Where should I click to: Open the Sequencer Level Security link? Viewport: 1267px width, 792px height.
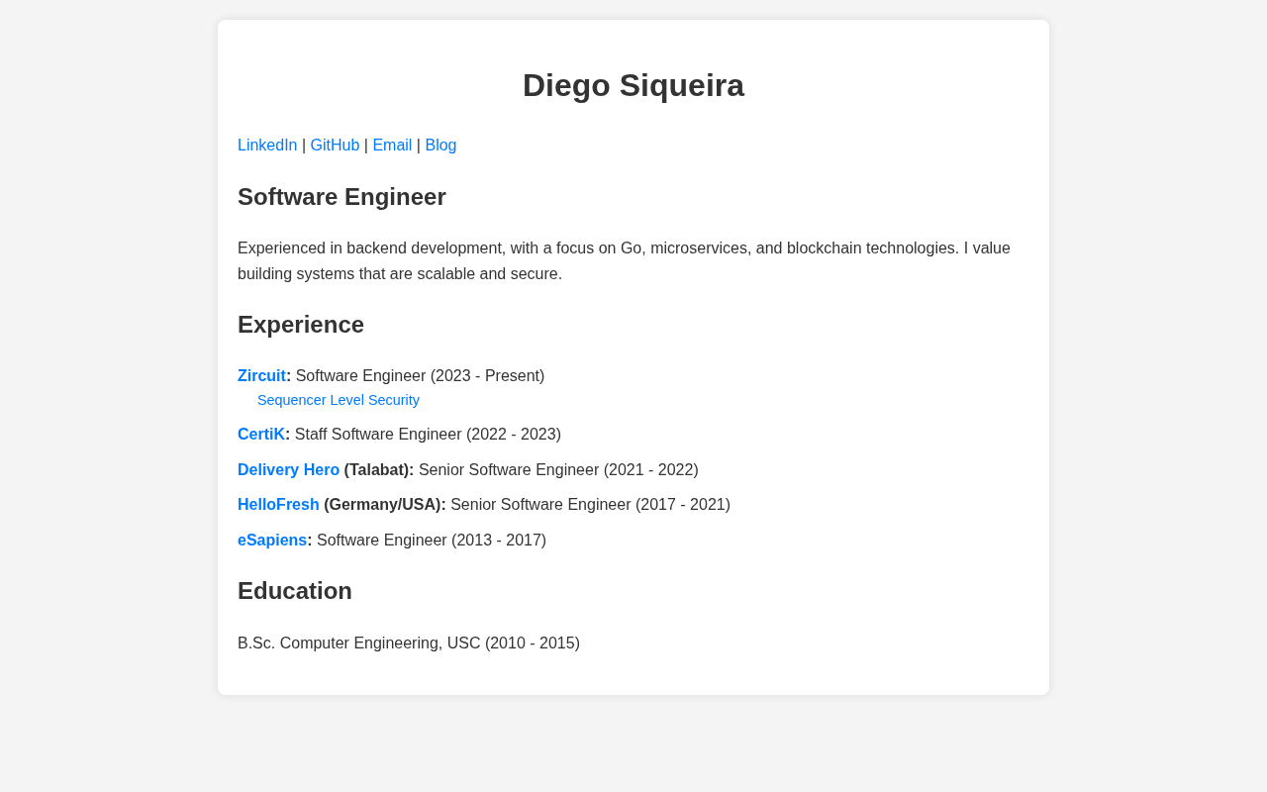coord(339,400)
